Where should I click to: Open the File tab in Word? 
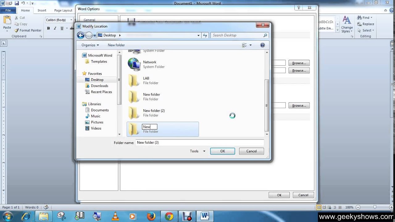(8, 10)
